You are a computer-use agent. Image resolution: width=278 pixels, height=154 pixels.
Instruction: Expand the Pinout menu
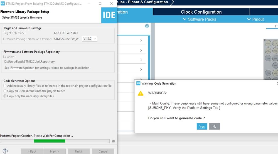(255, 19)
